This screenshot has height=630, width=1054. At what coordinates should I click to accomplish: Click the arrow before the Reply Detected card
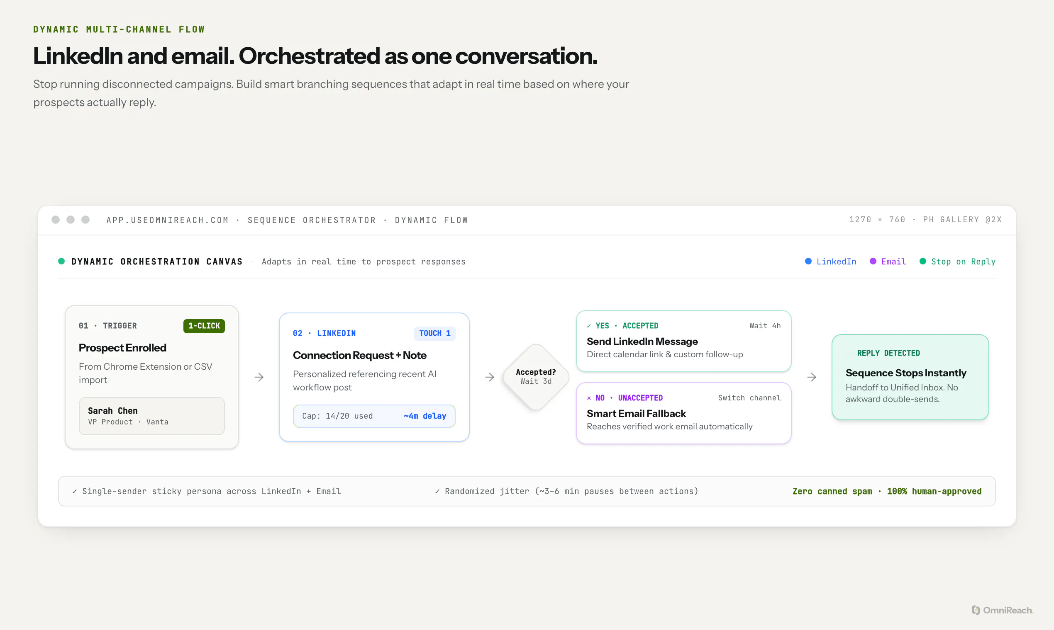[x=812, y=377]
